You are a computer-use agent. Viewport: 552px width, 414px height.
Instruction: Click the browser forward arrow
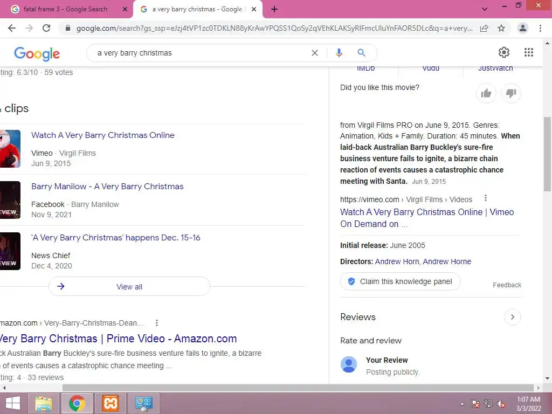(x=29, y=28)
